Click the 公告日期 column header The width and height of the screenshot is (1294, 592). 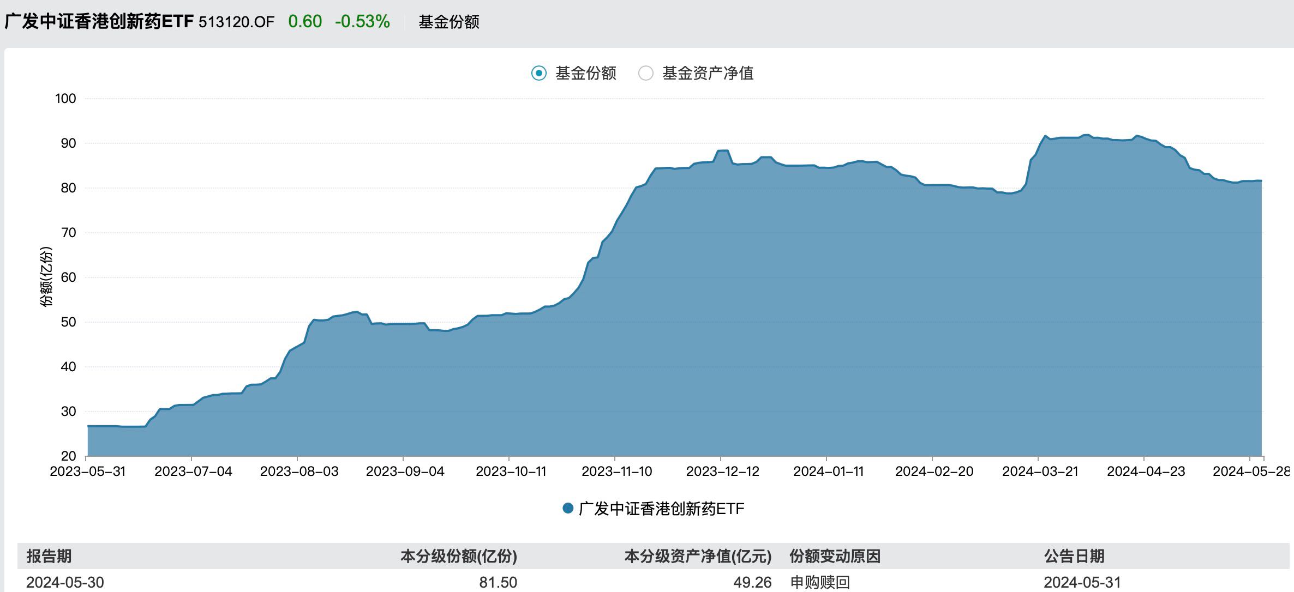click(1074, 556)
